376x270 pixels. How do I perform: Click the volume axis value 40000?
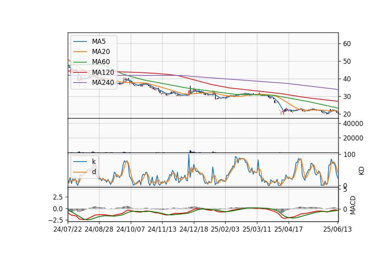click(353, 124)
